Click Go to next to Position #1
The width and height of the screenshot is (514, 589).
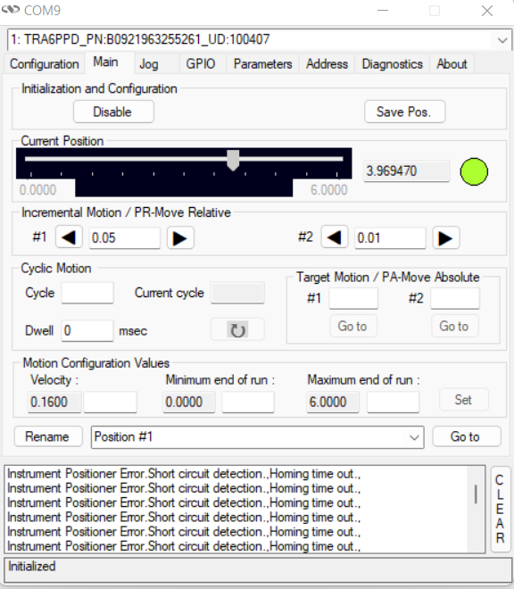coord(467,436)
